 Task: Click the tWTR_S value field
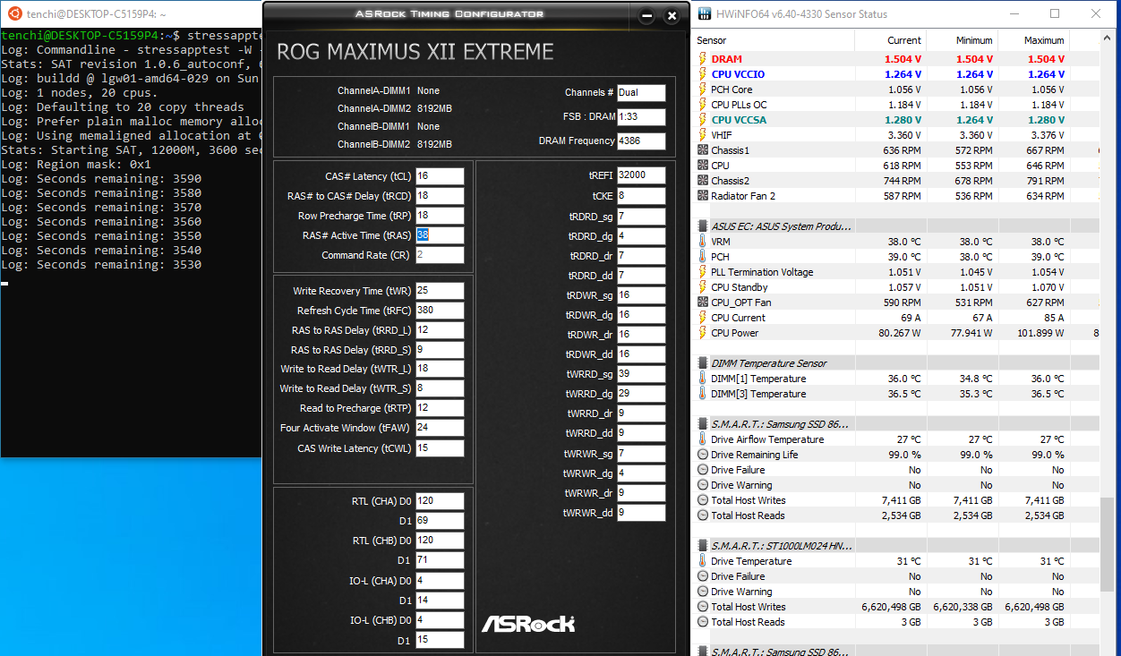click(440, 388)
